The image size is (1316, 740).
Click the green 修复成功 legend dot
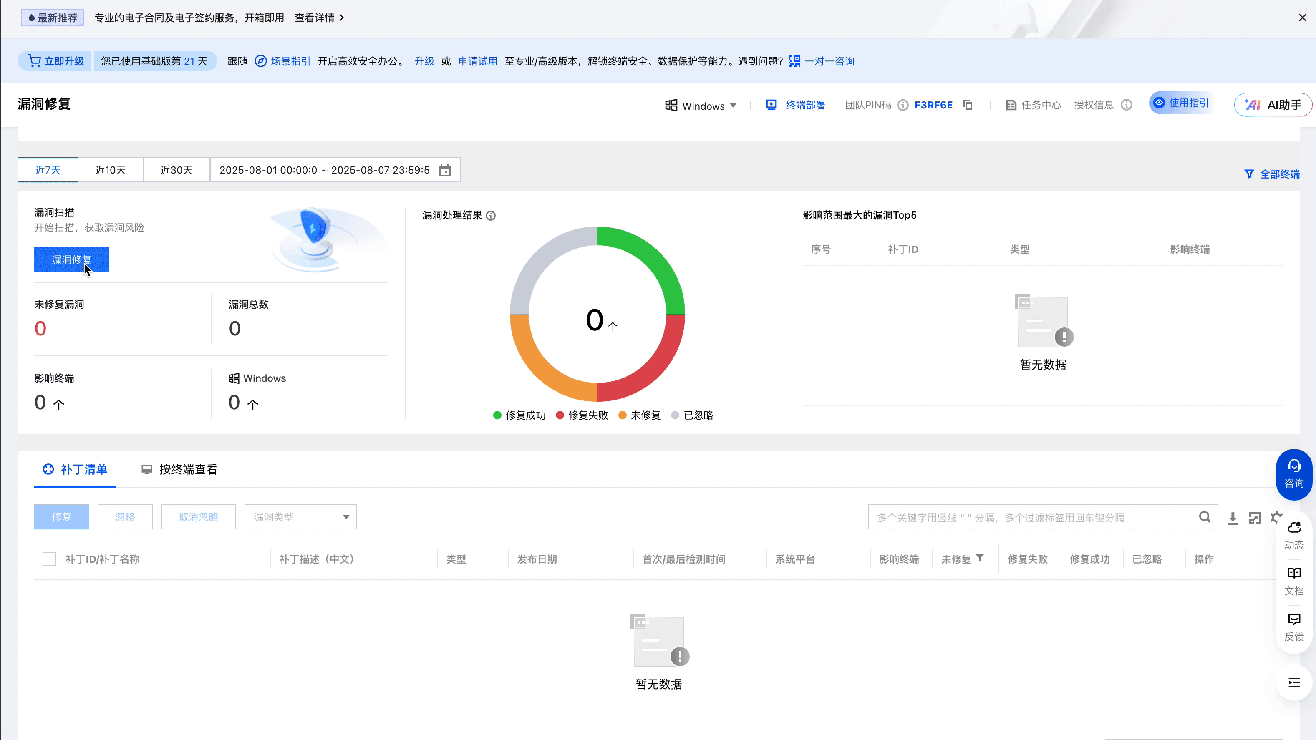(497, 415)
